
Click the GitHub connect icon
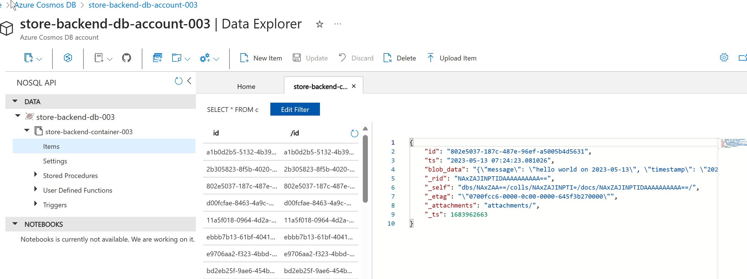pyautogui.click(x=127, y=58)
